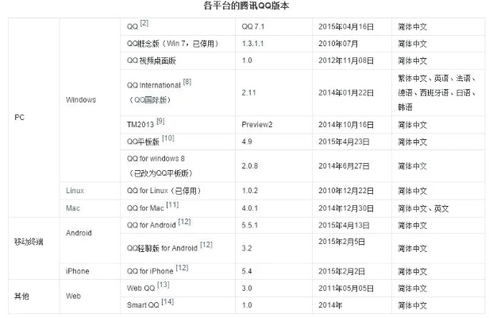Click the Linux platform link

click(x=75, y=191)
